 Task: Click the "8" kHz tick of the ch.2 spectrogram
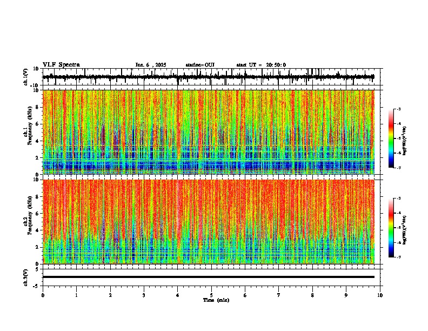pos(37,197)
